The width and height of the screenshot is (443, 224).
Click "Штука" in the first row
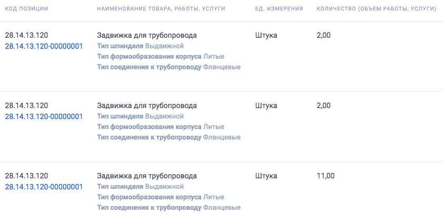coord(266,35)
